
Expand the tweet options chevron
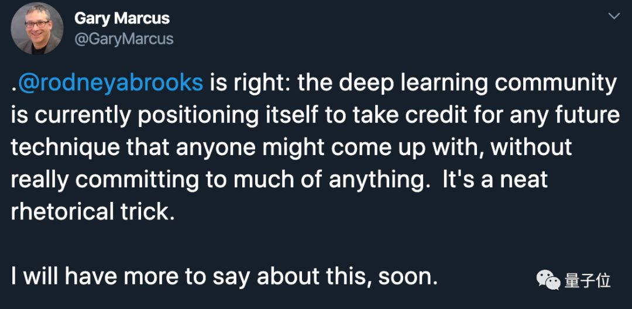[x=614, y=16]
